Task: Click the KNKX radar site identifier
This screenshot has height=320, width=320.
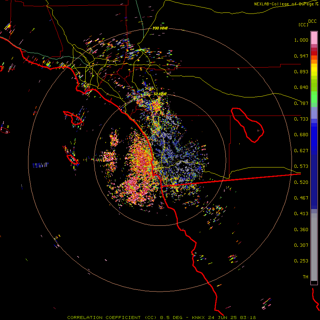Action: [x=199, y=318]
